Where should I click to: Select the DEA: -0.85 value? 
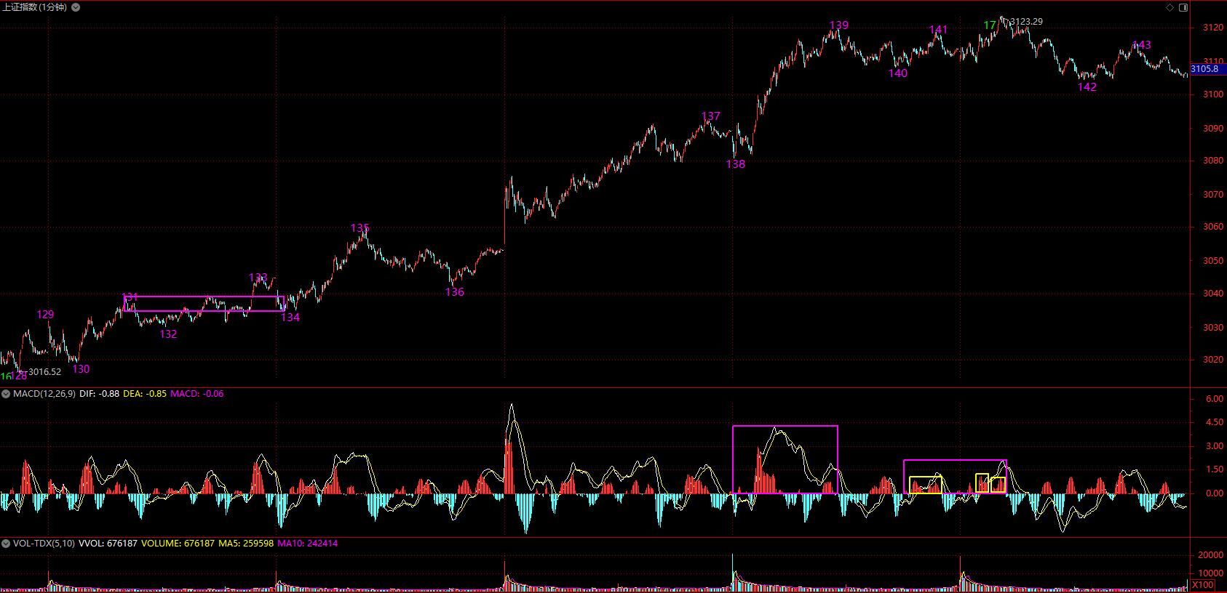click(145, 394)
